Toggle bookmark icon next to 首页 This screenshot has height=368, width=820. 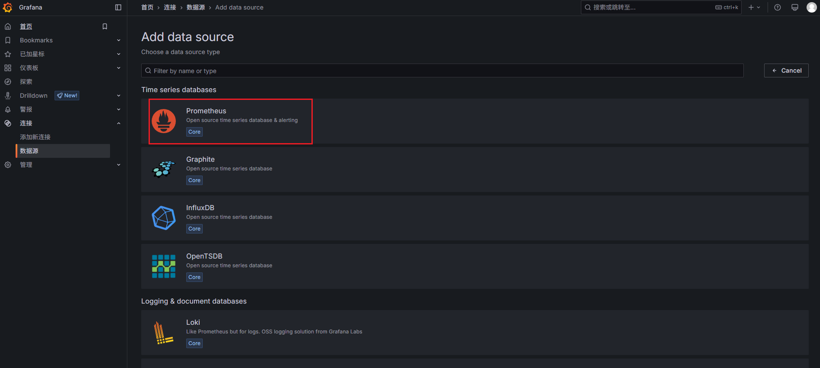[104, 26]
